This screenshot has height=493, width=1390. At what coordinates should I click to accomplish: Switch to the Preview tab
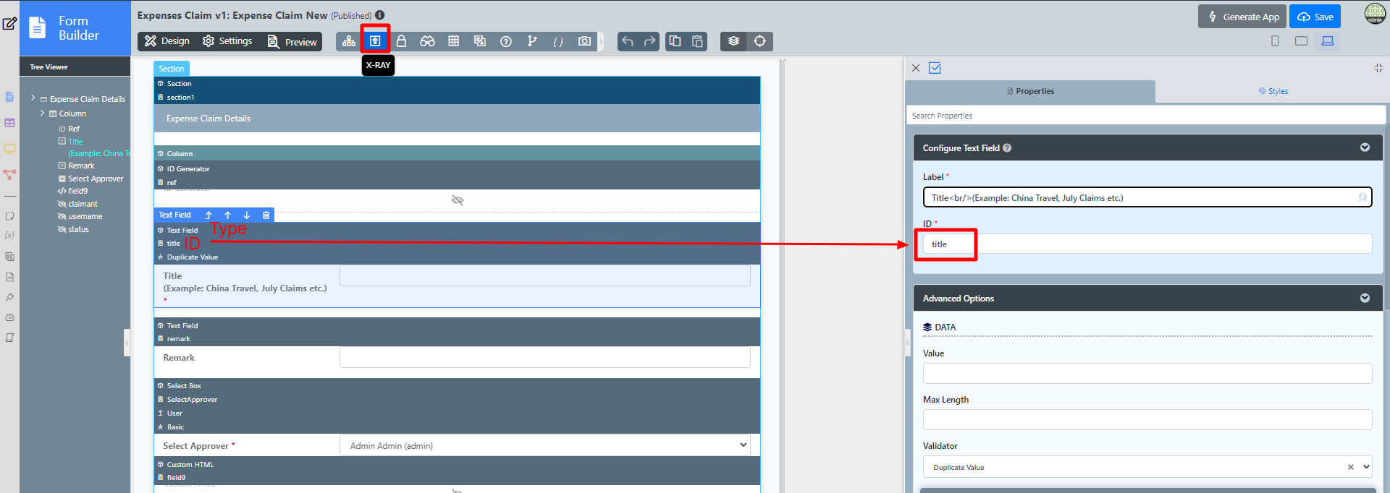pyautogui.click(x=292, y=41)
